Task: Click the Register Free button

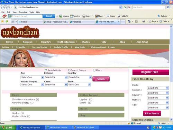Action: pyautogui.click(x=151, y=72)
